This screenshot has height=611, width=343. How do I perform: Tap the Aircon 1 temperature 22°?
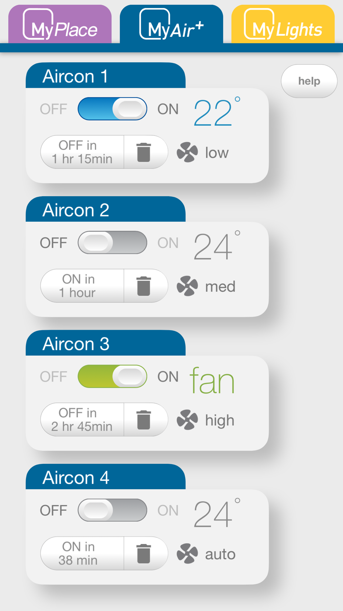pyautogui.click(x=217, y=112)
